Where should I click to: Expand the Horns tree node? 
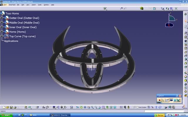click(x=2, y=31)
